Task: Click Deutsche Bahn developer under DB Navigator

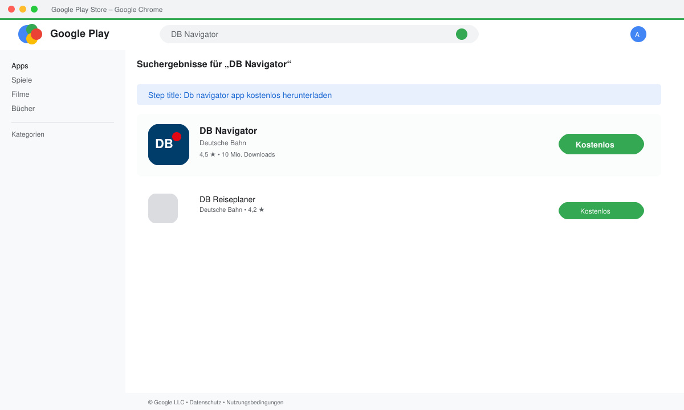Action: click(x=223, y=143)
